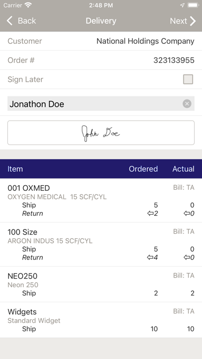Image resolution: width=202 pixels, height=359 pixels.
Task: Click 100 Size actual return arrow icon
Action: [x=187, y=257]
